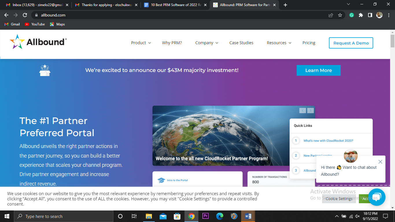The height and width of the screenshot is (222, 395).
Task: Close the Allbound PRM Software tab
Action: pyautogui.click(x=274, y=5)
